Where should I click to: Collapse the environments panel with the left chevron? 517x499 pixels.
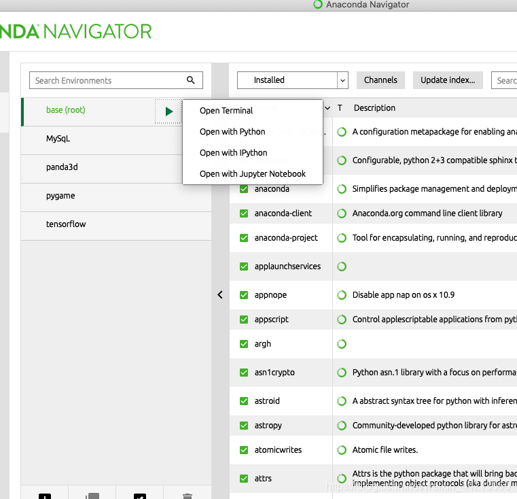tap(220, 295)
